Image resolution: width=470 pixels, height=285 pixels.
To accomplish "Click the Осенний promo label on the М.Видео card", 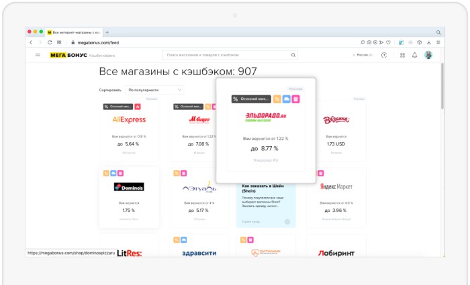I will (188, 107).
